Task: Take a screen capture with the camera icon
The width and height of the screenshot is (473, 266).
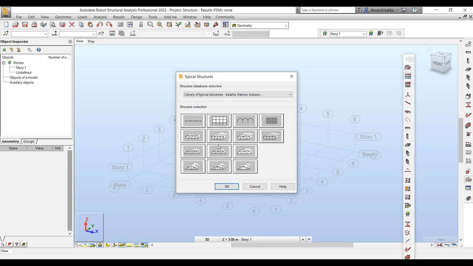Action: tap(62, 25)
